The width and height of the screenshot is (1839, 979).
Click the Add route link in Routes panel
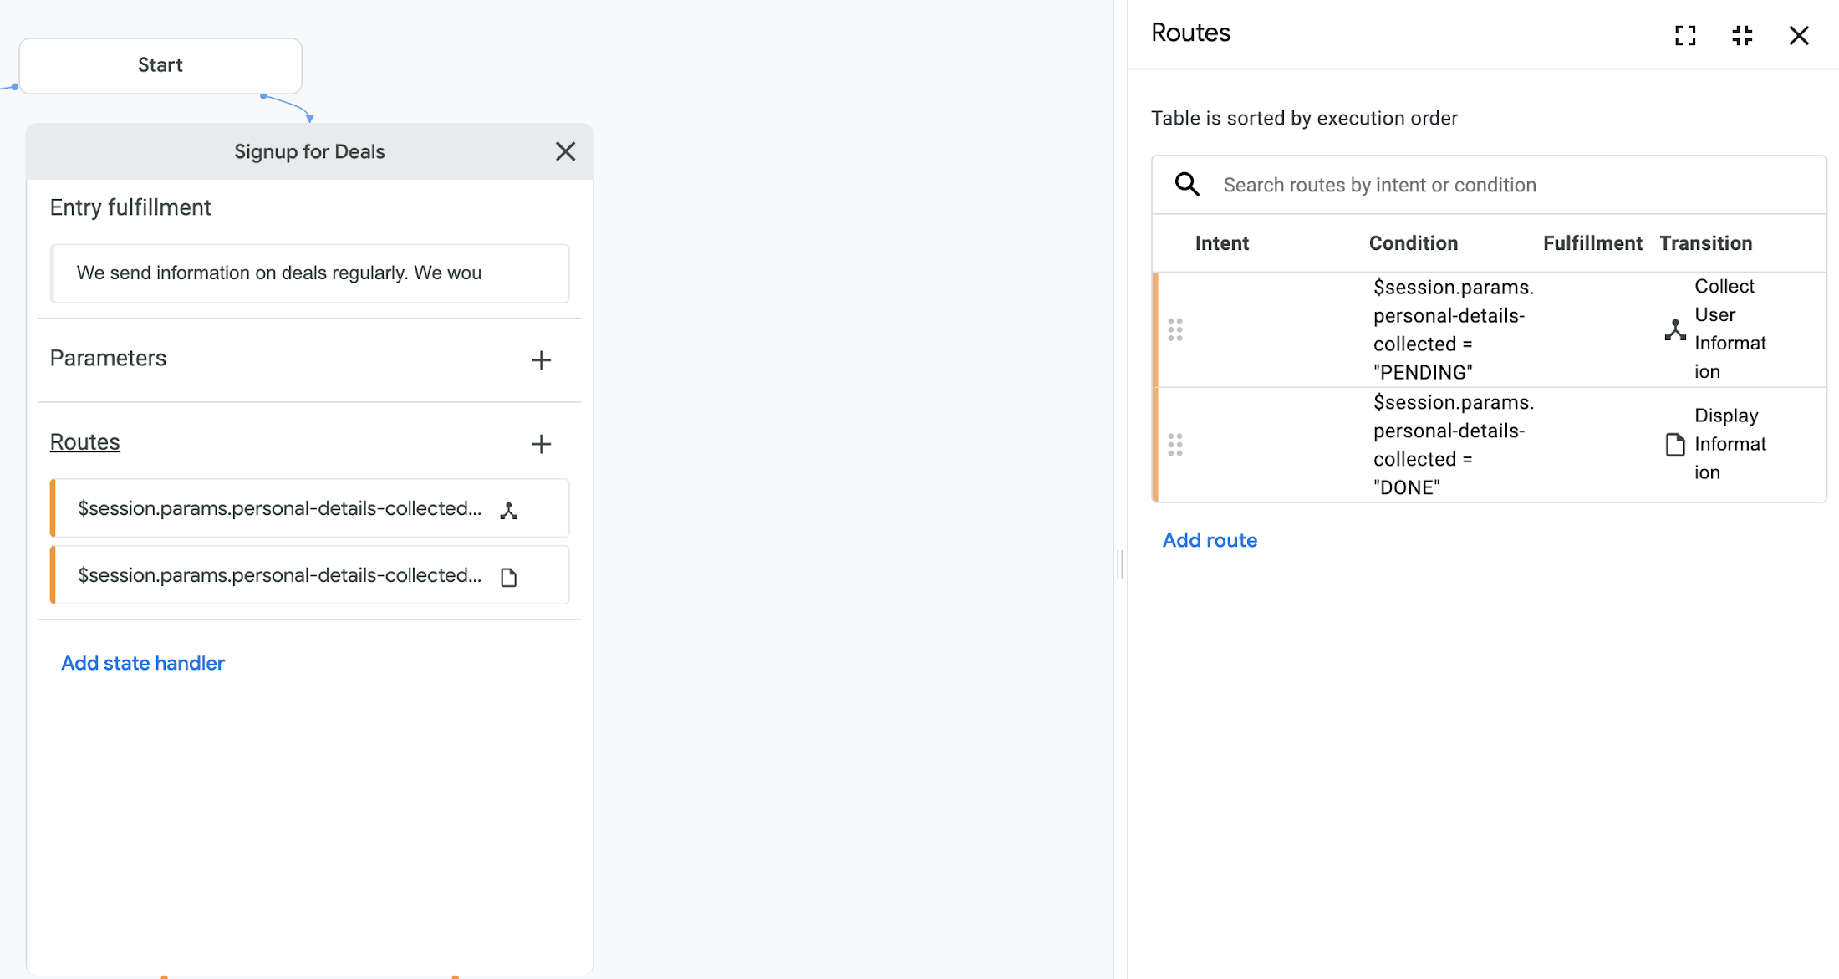[x=1208, y=538]
